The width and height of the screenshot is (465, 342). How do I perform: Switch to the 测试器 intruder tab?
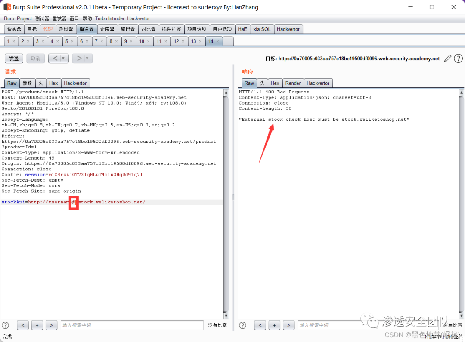point(66,29)
